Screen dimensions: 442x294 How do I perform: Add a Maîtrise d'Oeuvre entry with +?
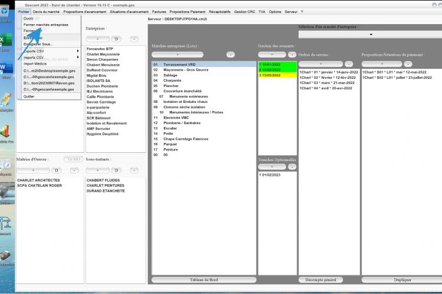point(33,171)
